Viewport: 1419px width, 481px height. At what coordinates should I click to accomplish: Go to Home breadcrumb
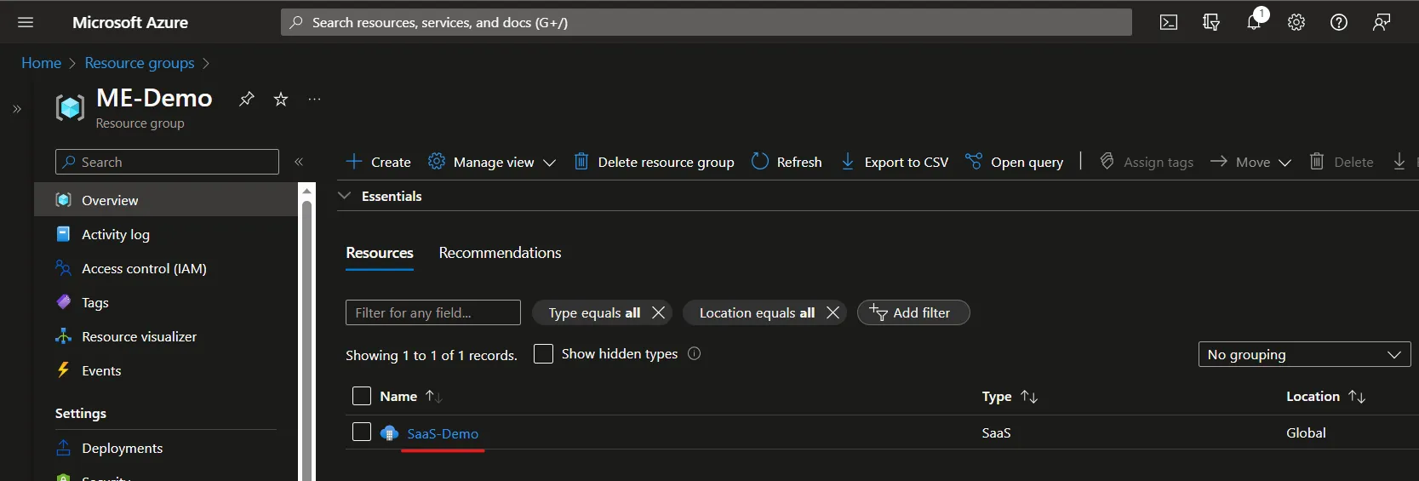[x=41, y=63]
